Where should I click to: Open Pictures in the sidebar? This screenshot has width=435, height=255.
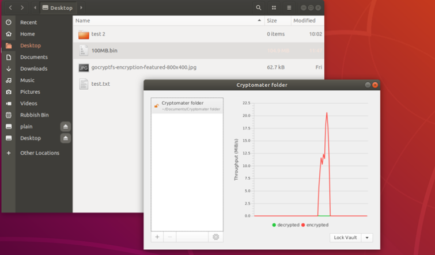tap(37, 92)
